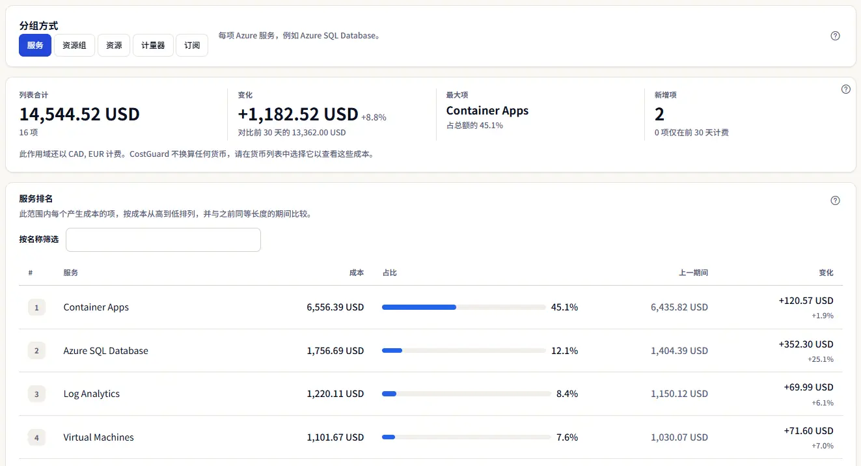Image resolution: width=861 pixels, height=466 pixels.
Task: Click previous period value 1,030.07 USD
Action: (x=679, y=437)
